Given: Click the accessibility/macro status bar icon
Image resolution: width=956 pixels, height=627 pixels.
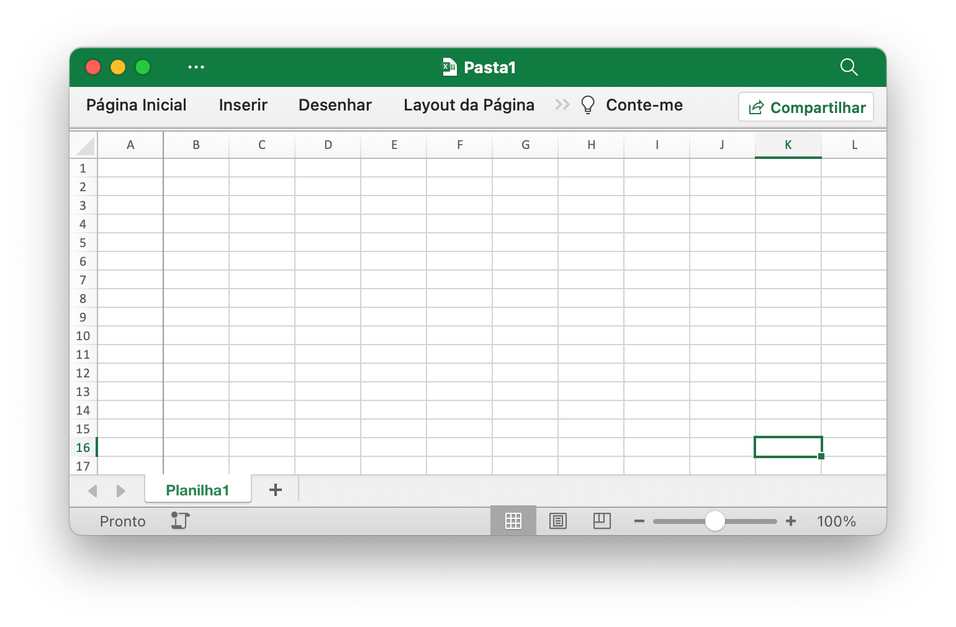Looking at the screenshot, I should (x=180, y=521).
